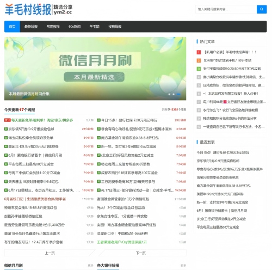Open 每天更新免单/福利单 pinned article

42,120
